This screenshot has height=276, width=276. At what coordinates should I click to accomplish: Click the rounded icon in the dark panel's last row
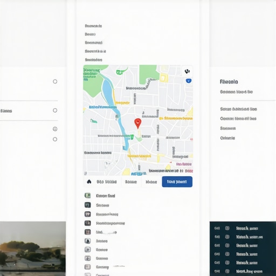pos(227,271)
